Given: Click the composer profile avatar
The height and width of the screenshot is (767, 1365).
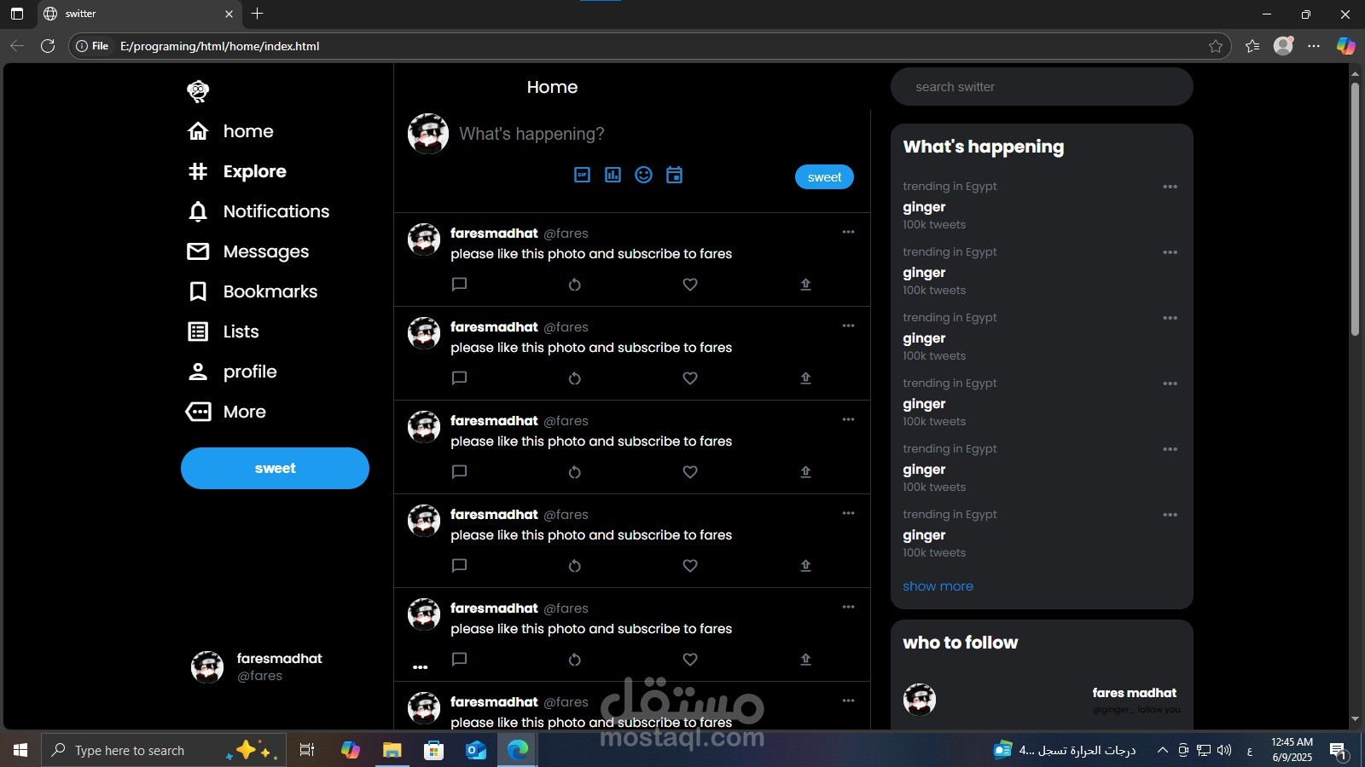Looking at the screenshot, I should [428, 134].
